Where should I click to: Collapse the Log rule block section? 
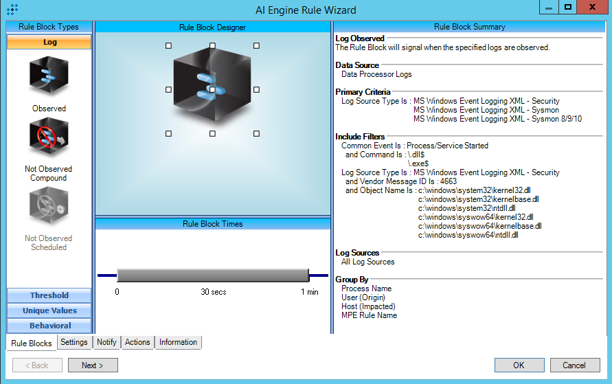click(49, 43)
